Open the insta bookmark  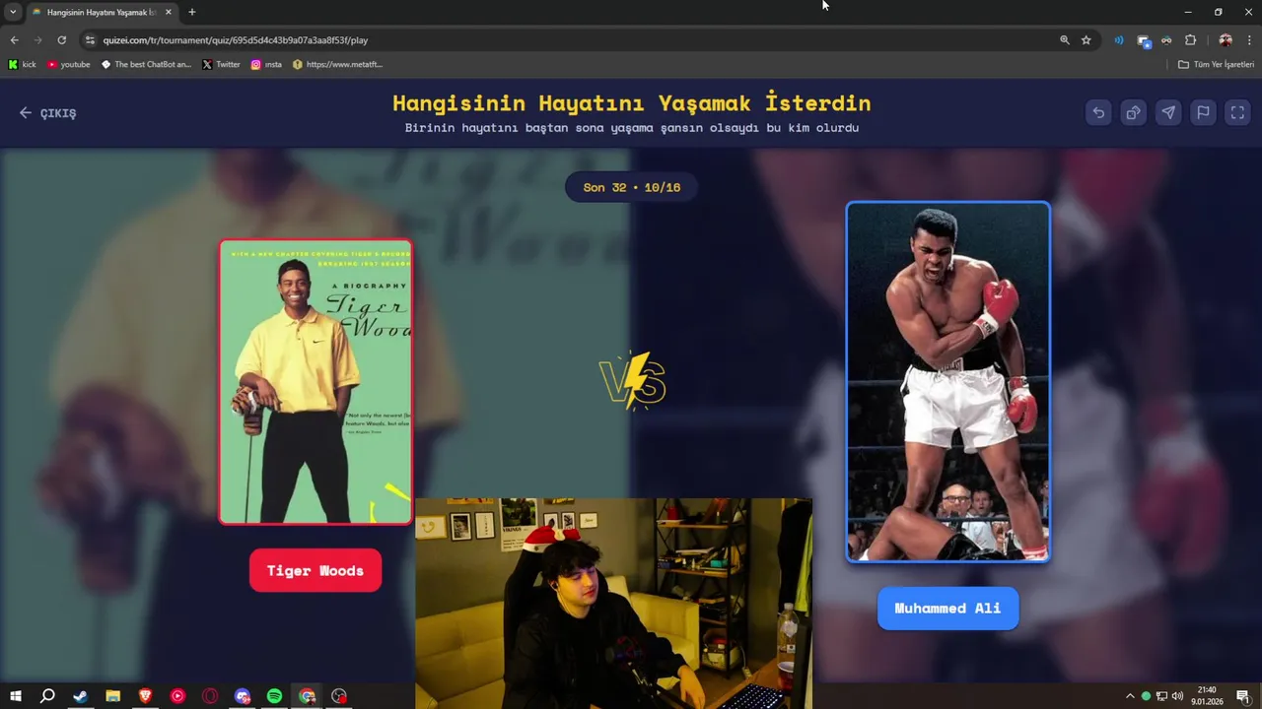pos(266,64)
